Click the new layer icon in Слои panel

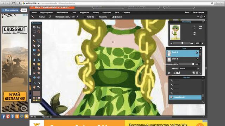pos(193,73)
